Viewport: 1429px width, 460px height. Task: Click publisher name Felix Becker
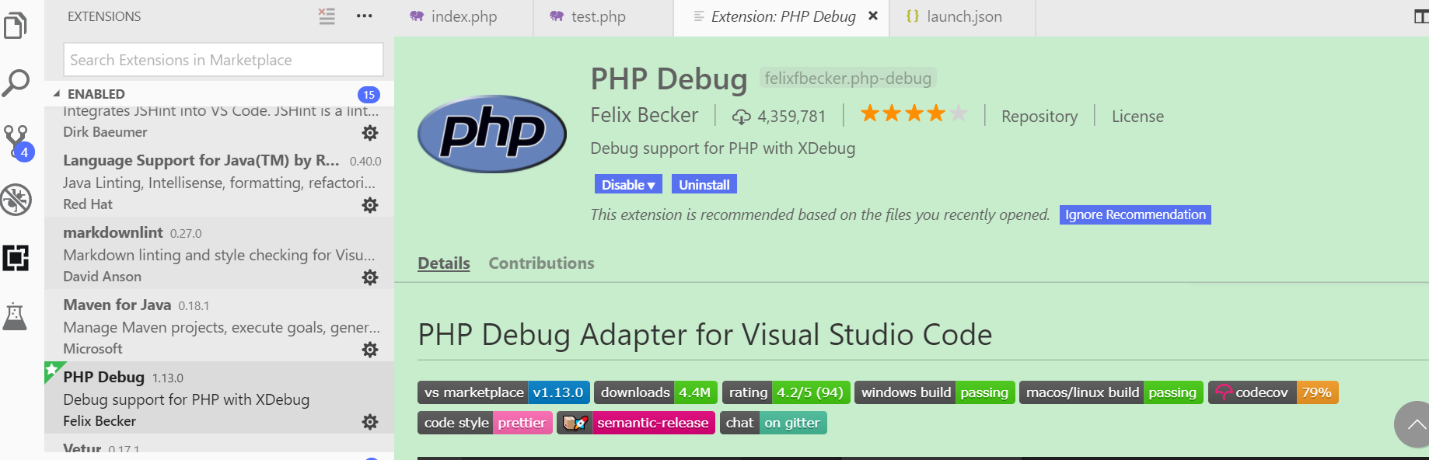point(645,115)
